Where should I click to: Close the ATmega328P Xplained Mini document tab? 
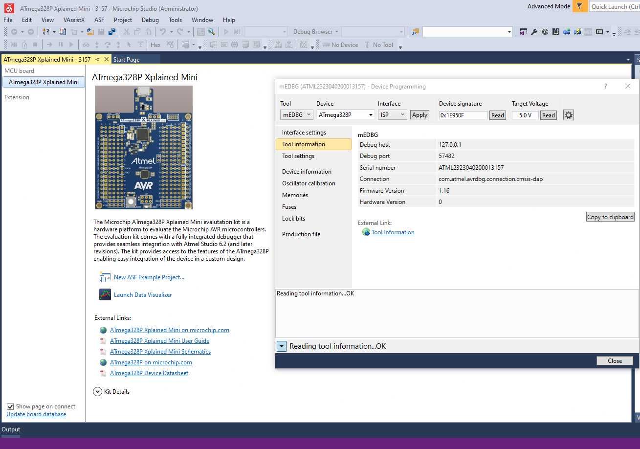(x=107, y=59)
